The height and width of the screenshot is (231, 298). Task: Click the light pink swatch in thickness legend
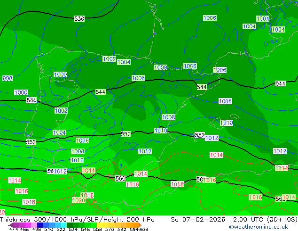click(33, 225)
